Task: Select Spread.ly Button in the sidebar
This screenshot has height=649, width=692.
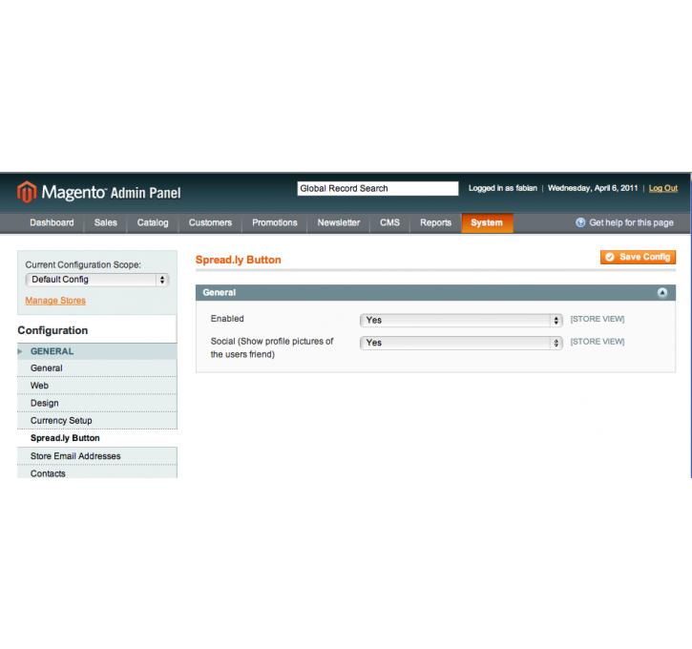Action: coord(97,438)
